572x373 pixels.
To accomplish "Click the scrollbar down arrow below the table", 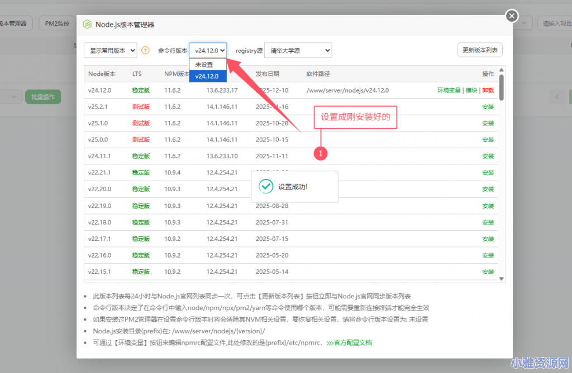I will (x=501, y=278).
